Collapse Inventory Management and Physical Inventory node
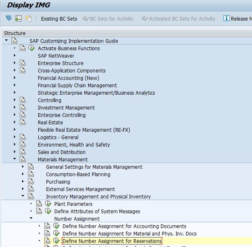 pos(23,196)
